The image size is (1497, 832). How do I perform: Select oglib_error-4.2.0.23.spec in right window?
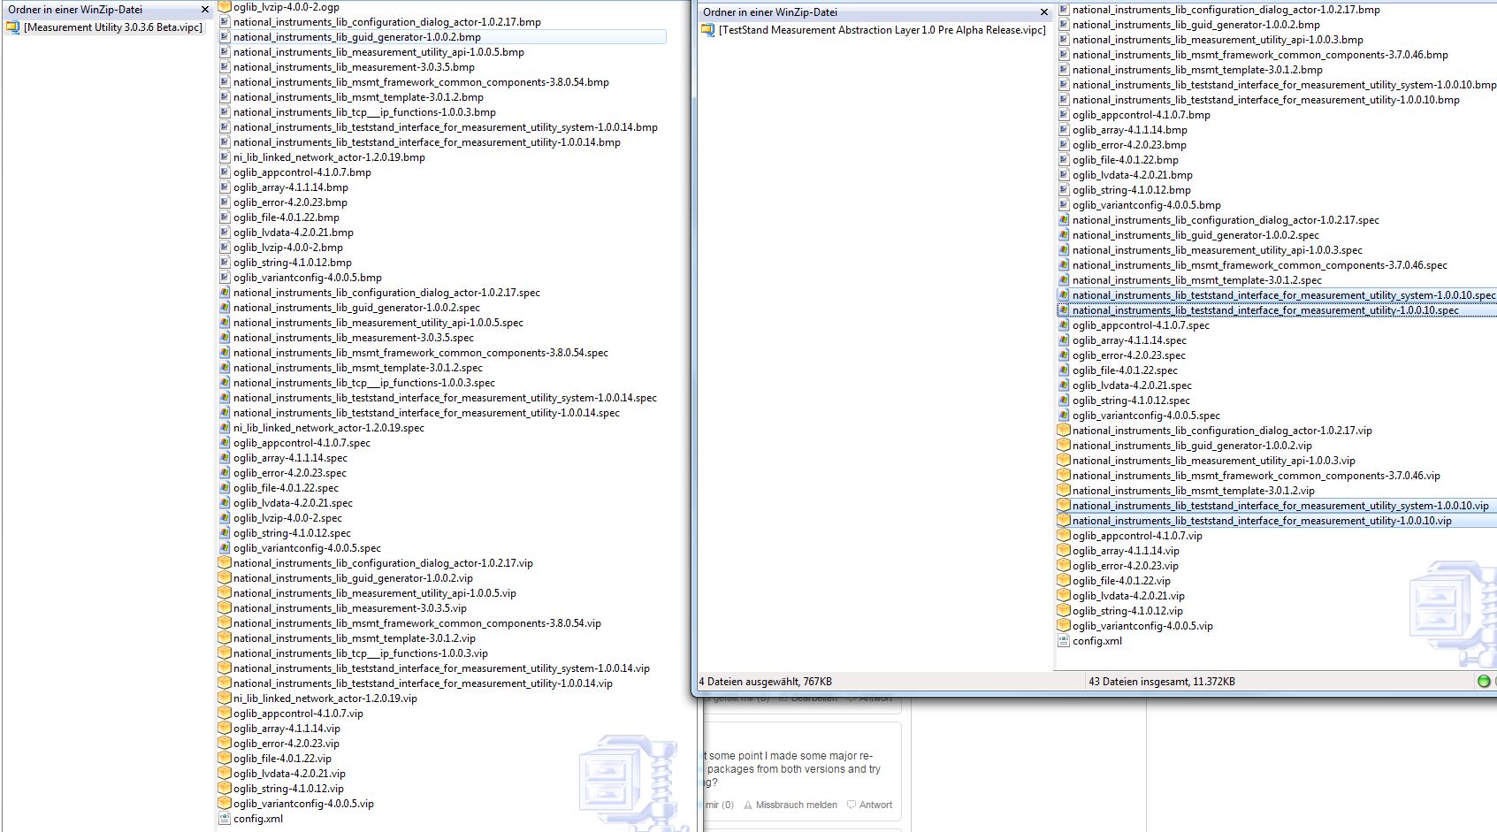click(x=1129, y=355)
